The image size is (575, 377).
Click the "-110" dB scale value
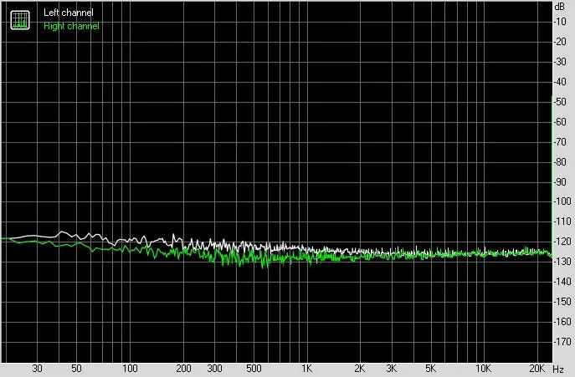(x=562, y=222)
